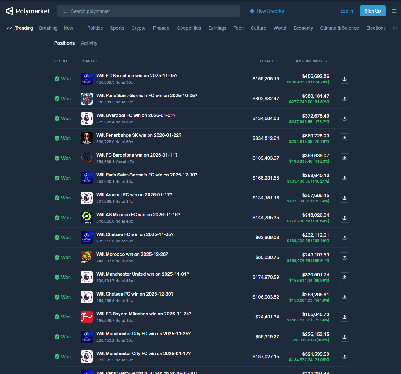Click the Bayern München Bundesliga logo icon
Screen dimensions: 401x374
[x=87, y=317]
